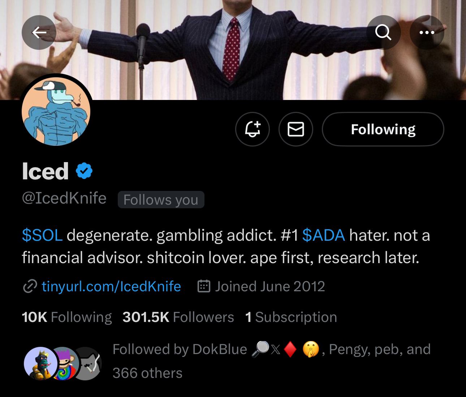
Task: Open the $SOL cashtag link
Action: point(42,235)
